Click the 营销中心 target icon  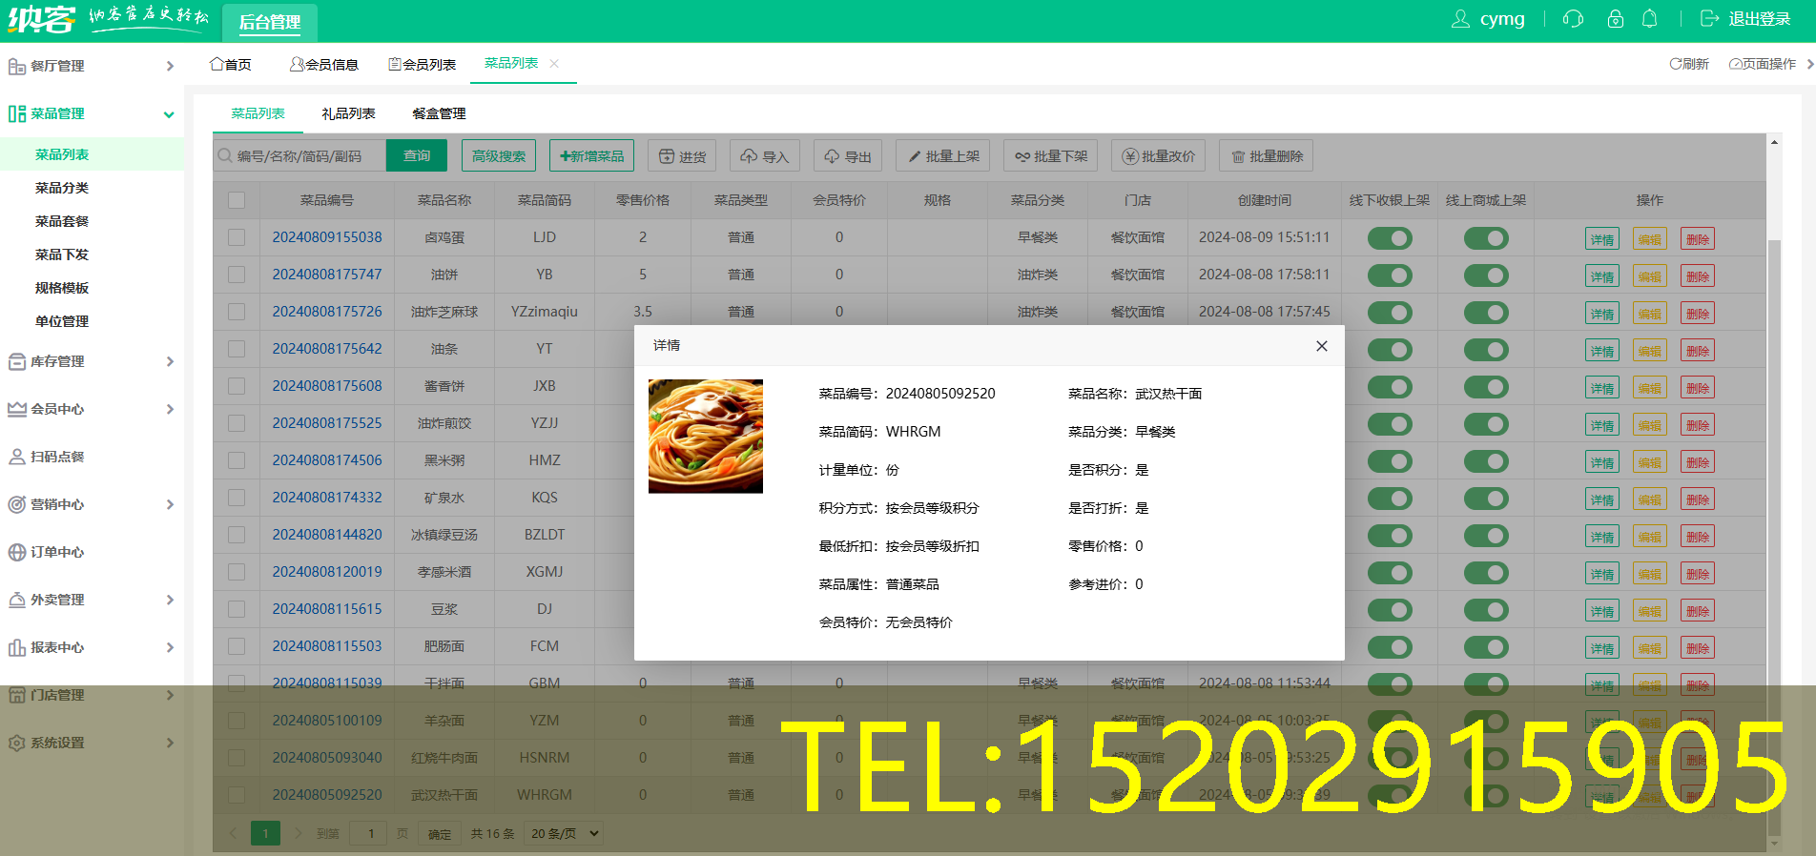[x=16, y=504]
